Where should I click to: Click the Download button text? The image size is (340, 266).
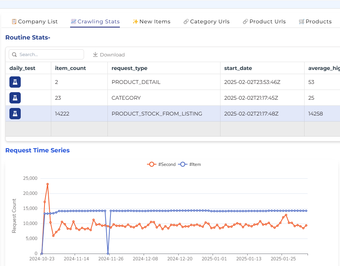(x=112, y=55)
